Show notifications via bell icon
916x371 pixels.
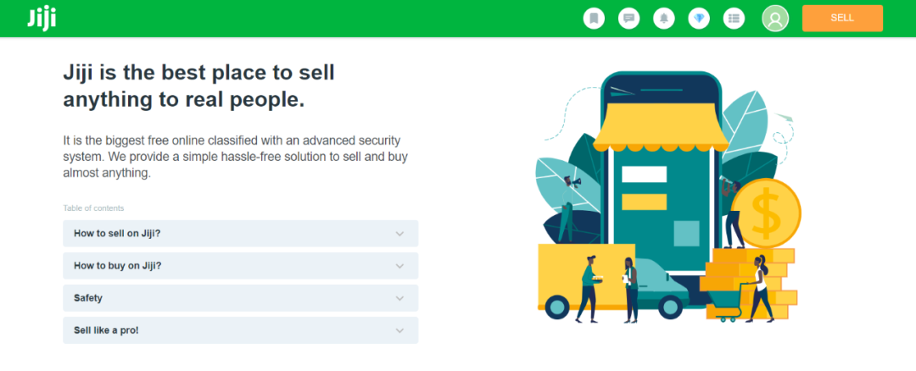[664, 18]
